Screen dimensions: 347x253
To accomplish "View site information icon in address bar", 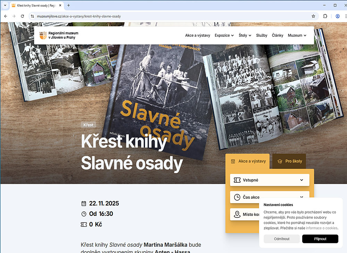I will pos(32,16).
